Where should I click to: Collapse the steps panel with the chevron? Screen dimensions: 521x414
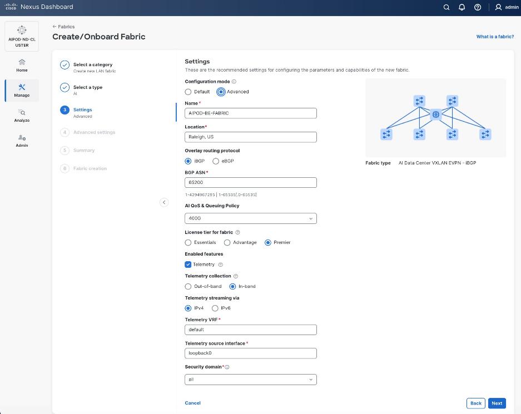(x=164, y=202)
